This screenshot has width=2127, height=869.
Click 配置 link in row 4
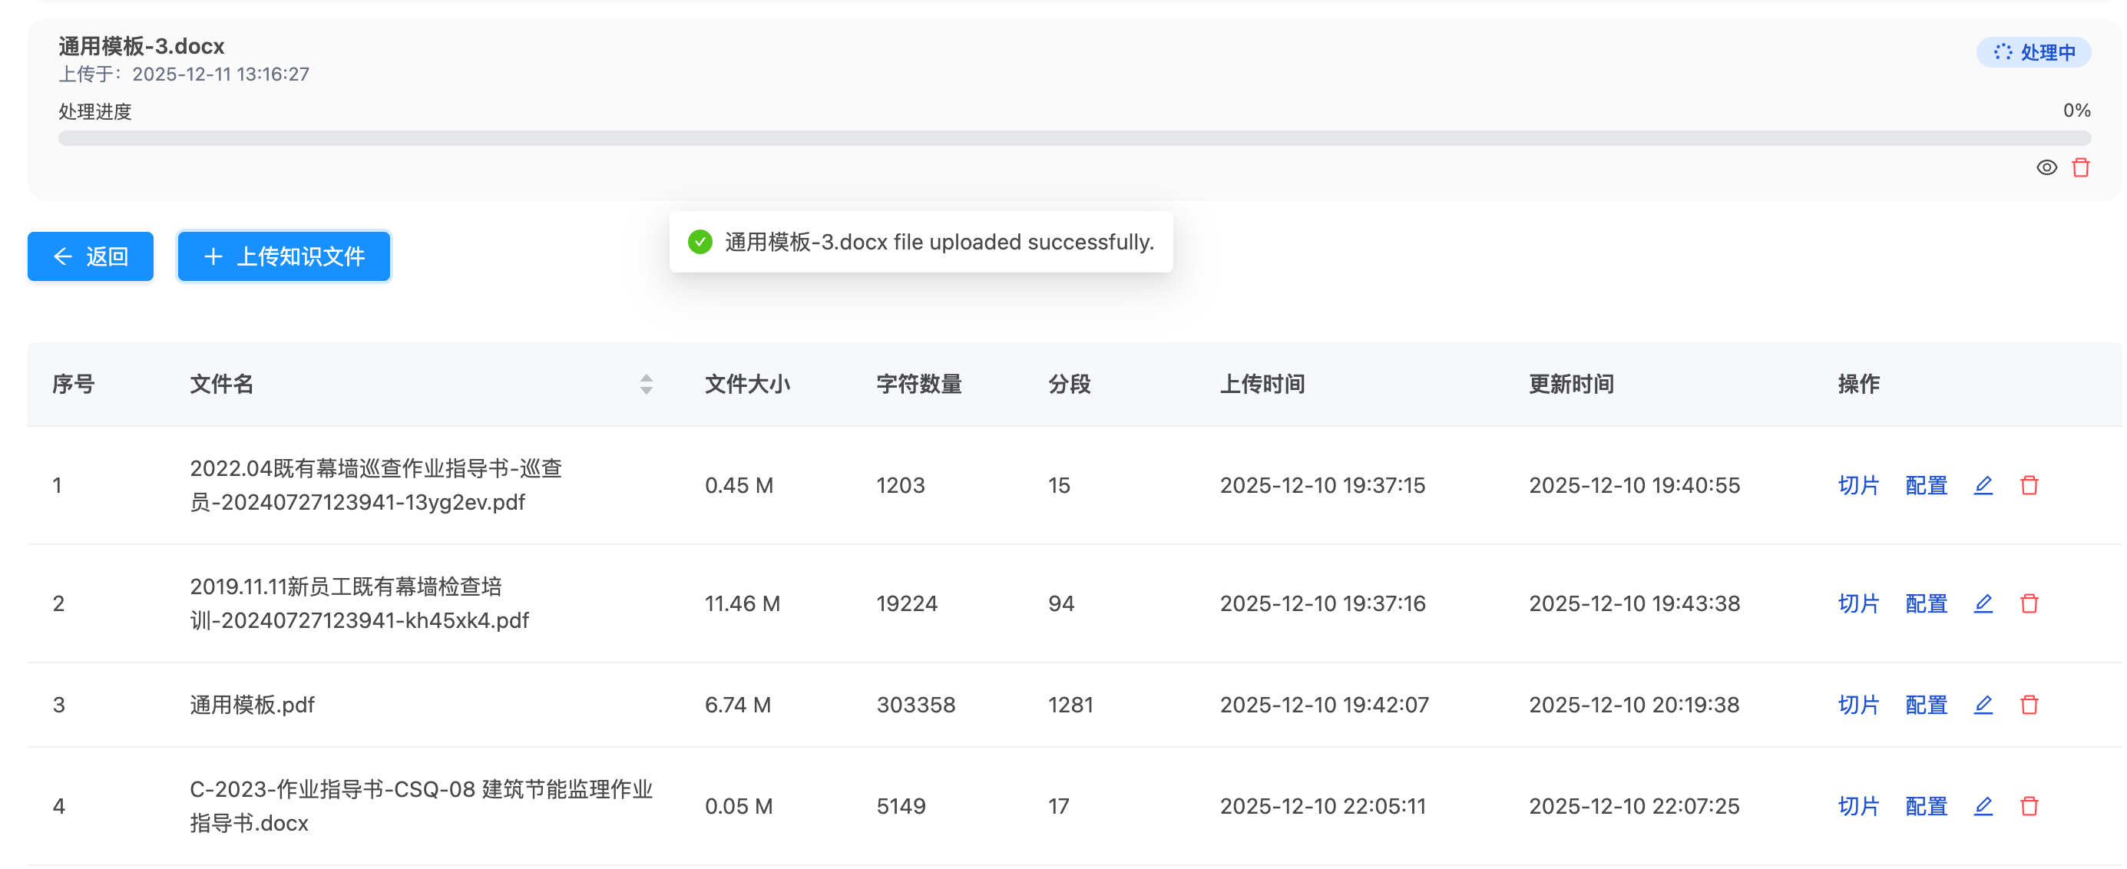pos(1926,805)
